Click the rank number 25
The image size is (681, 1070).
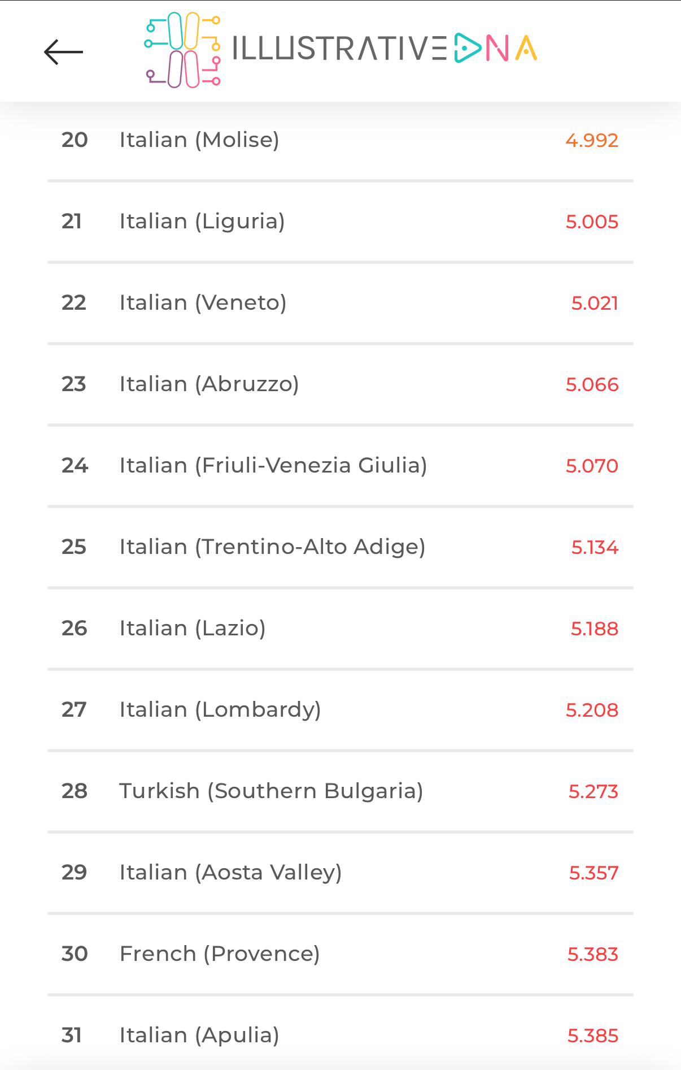pos(74,547)
